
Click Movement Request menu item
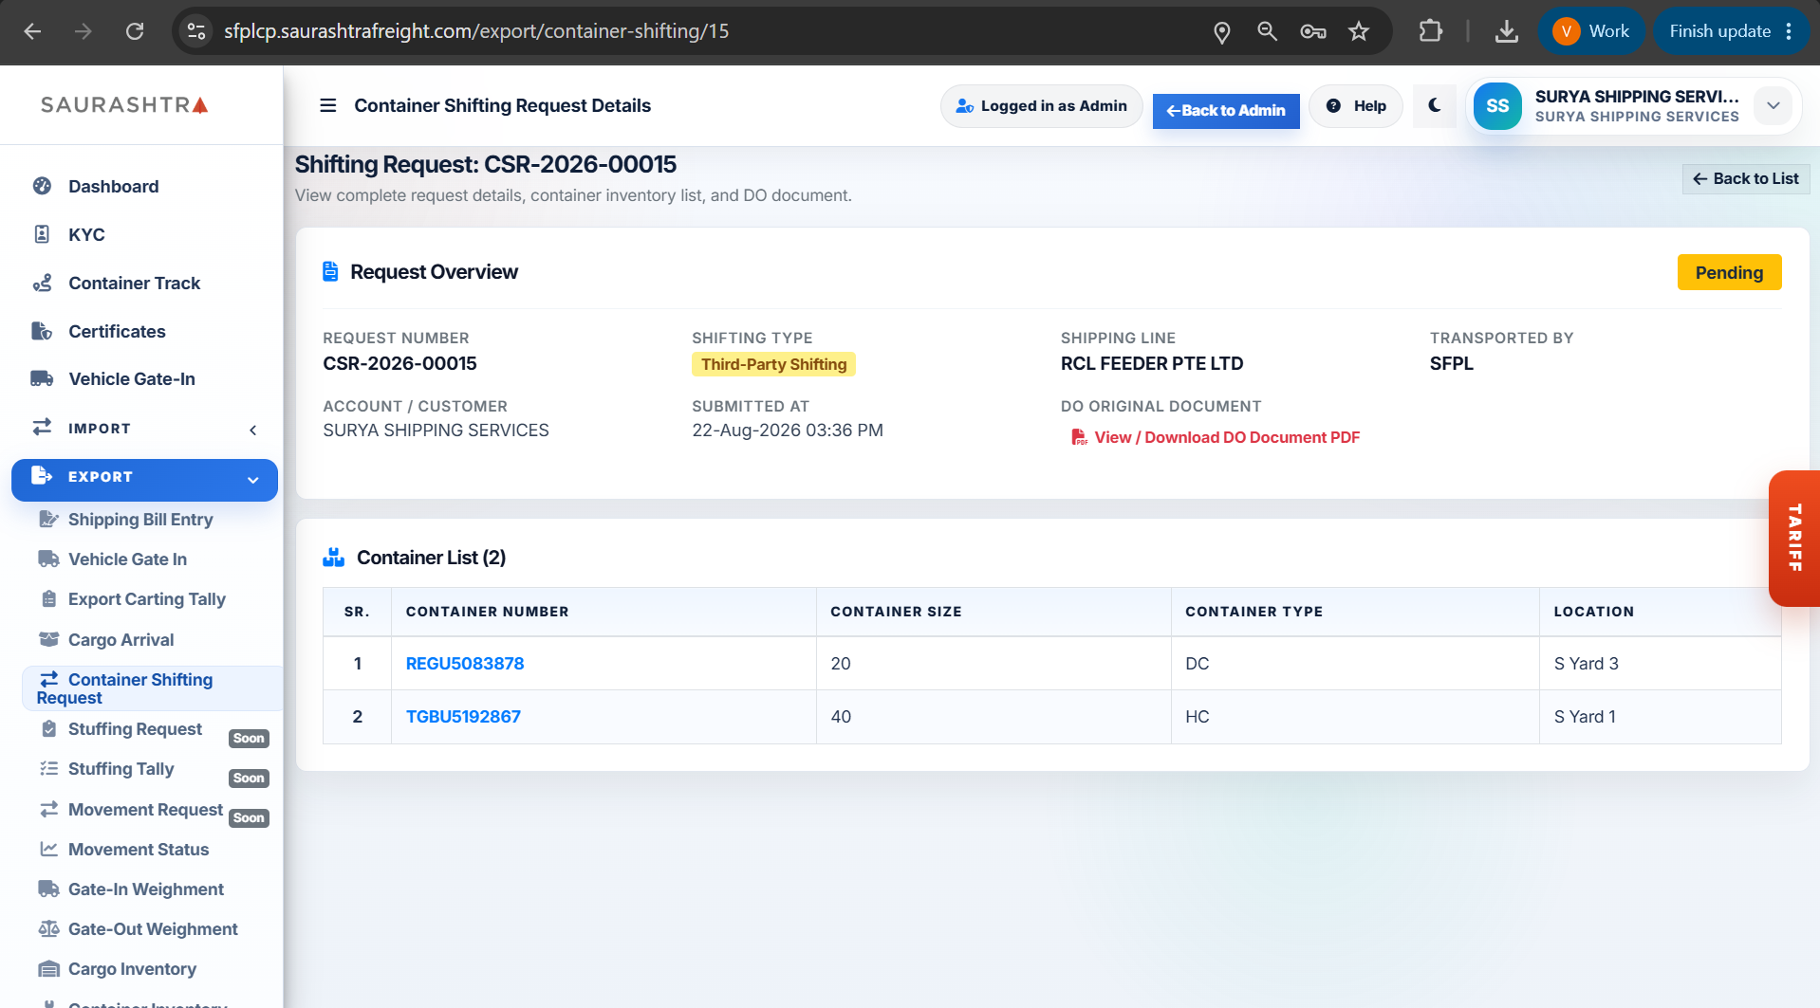point(145,810)
